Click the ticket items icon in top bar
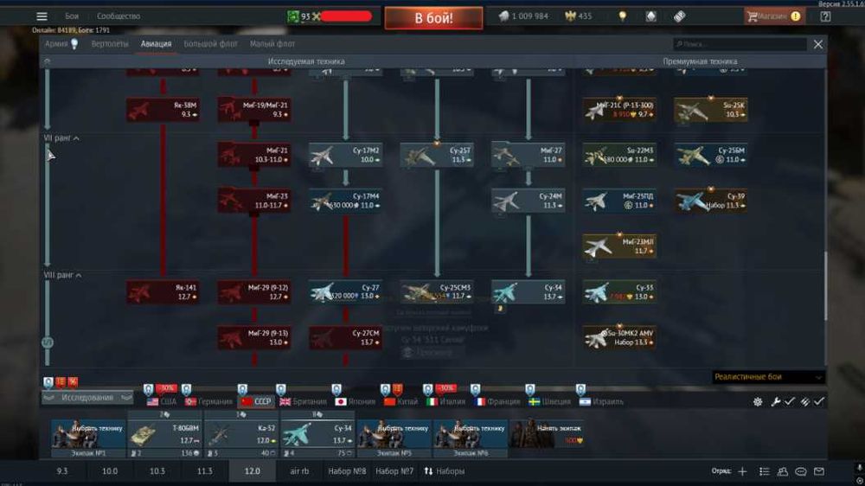Screen dimensions: 865x486 [679, 16]
